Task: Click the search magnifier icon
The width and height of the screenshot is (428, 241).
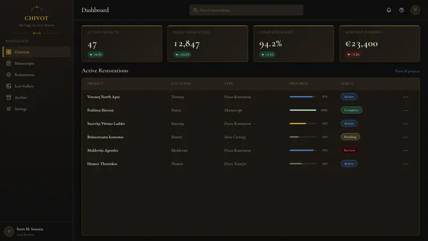Action: (195, 10)
